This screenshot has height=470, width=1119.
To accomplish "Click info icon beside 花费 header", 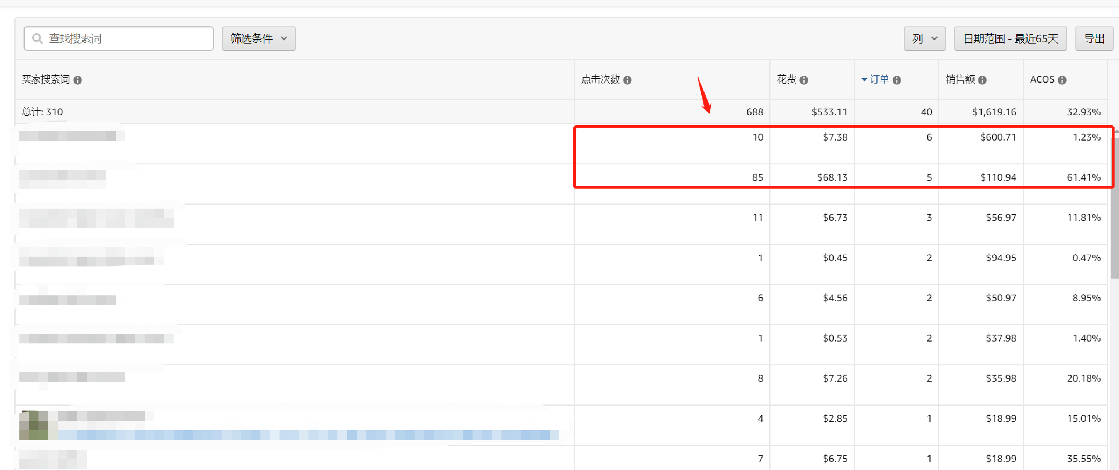I will pos(804,80).
